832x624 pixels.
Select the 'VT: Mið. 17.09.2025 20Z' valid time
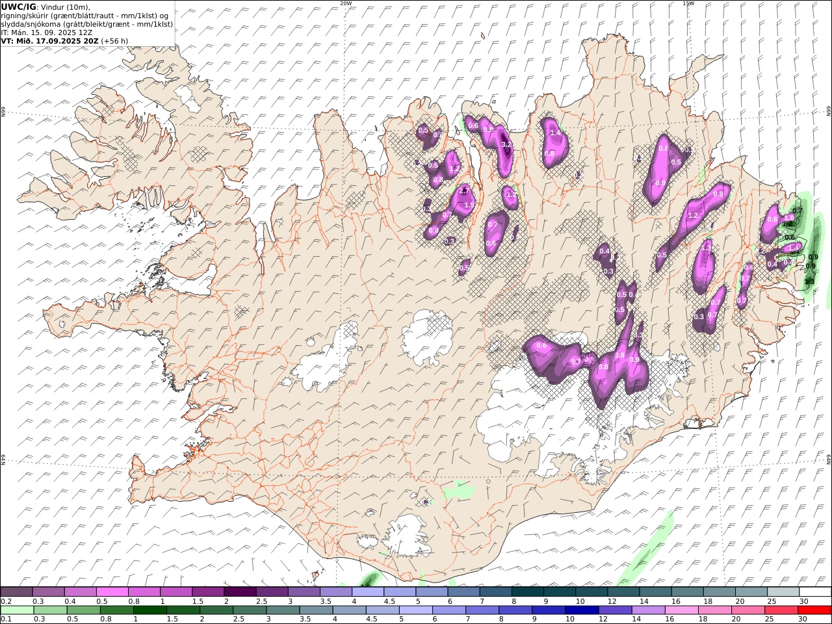tap(50, 40)
